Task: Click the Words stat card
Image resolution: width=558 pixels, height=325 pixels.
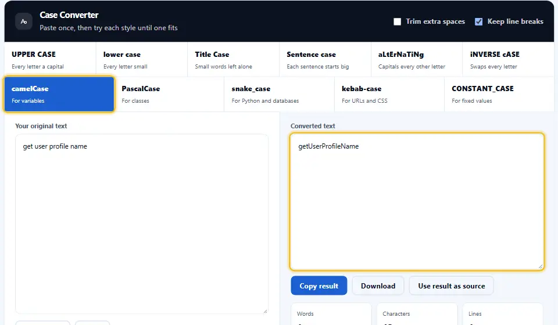Action: click(x=331, y=314)
